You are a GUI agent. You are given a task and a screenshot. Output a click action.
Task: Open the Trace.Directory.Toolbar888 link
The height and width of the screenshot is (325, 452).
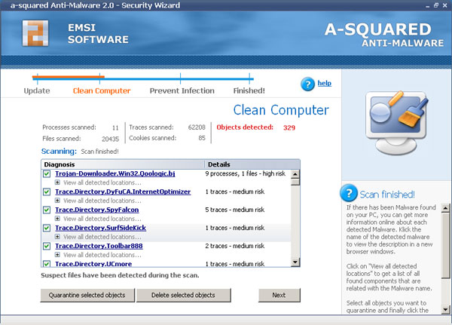[x=99, y=246]
